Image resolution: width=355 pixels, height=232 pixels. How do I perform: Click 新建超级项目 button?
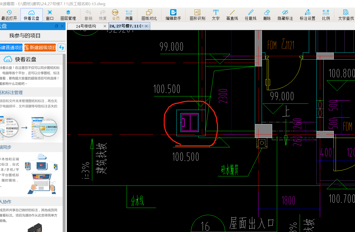[40, 48]
